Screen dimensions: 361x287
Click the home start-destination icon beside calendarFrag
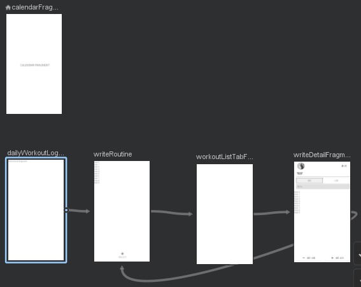point(8,8)
